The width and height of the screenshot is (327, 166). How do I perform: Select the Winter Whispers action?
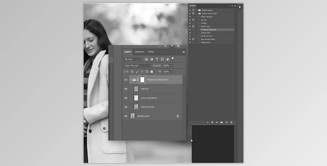207,17
